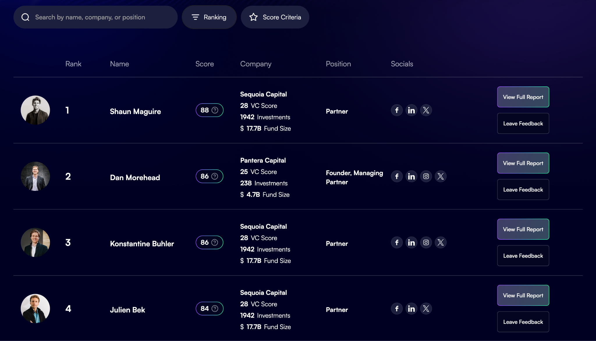Open Julien Bek's Facebook icon
This screenshot has height=341, width=596.
pyautogui.click(x=397, y=308)
